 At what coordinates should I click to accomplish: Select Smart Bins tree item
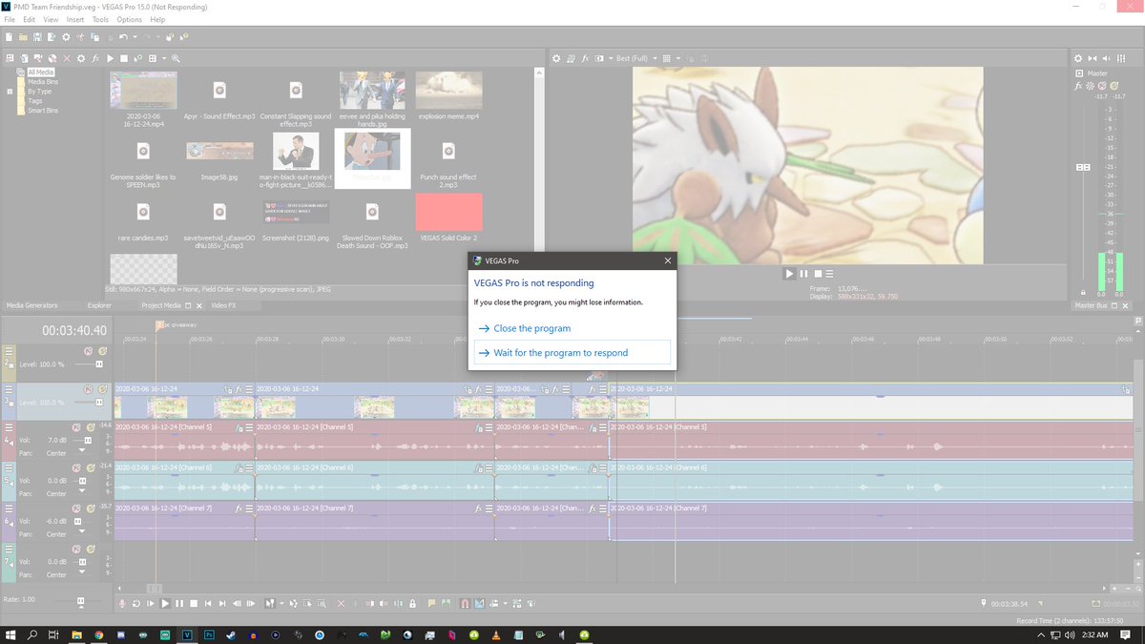point(42,111)
